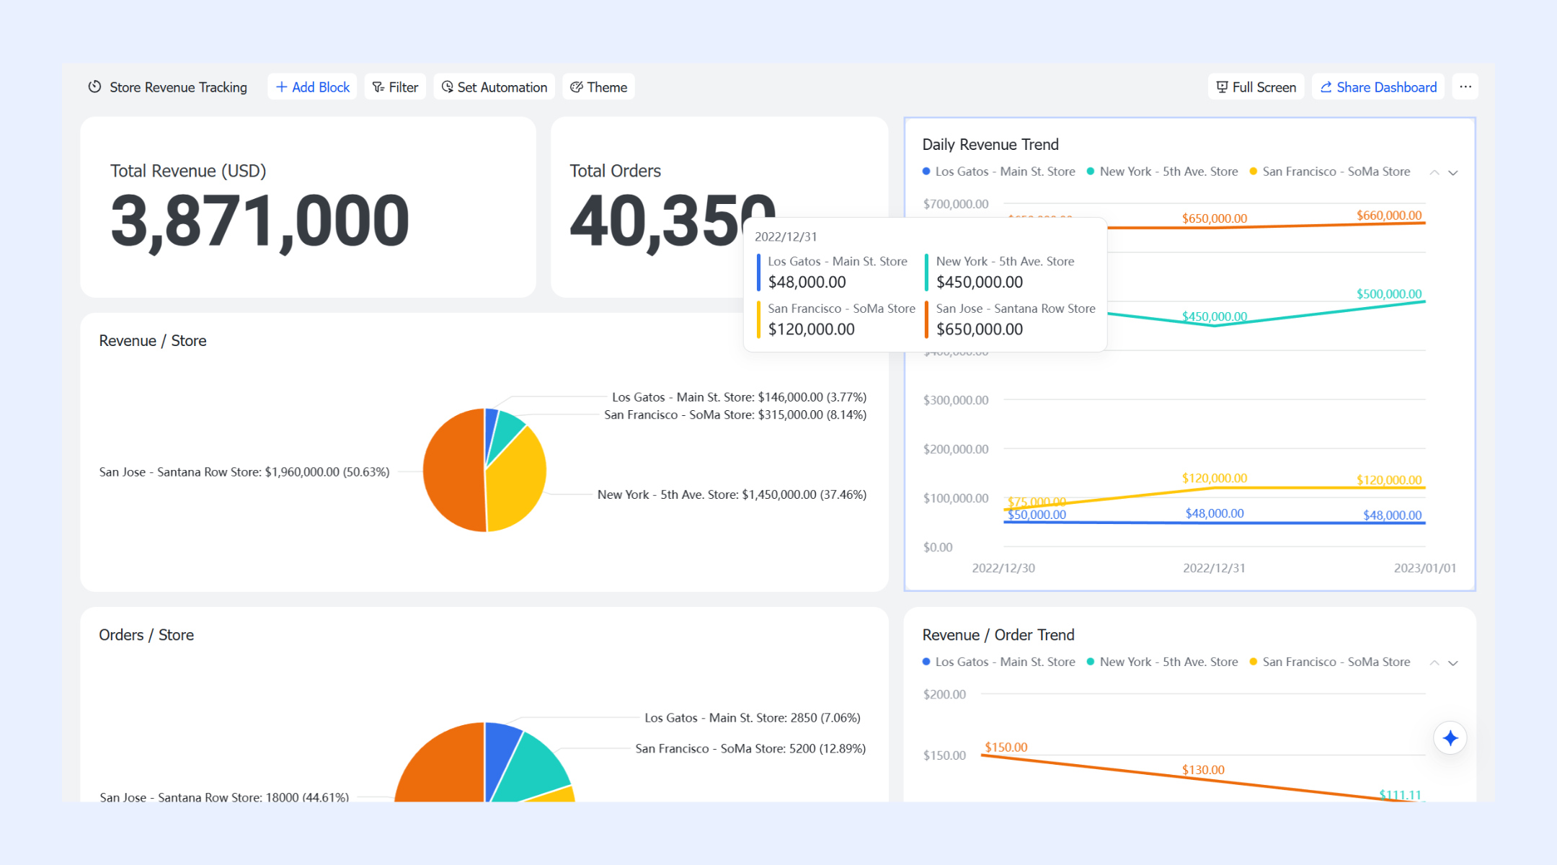The width and height of the screenshot is (1557, 865).
Task: Toggle Los Gatos series in Daily Revenue legend
Action: coord(999,172)
